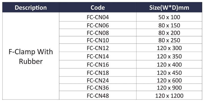Click the FC-CN08 code entry
204x102 pixels.
point(98,33)
